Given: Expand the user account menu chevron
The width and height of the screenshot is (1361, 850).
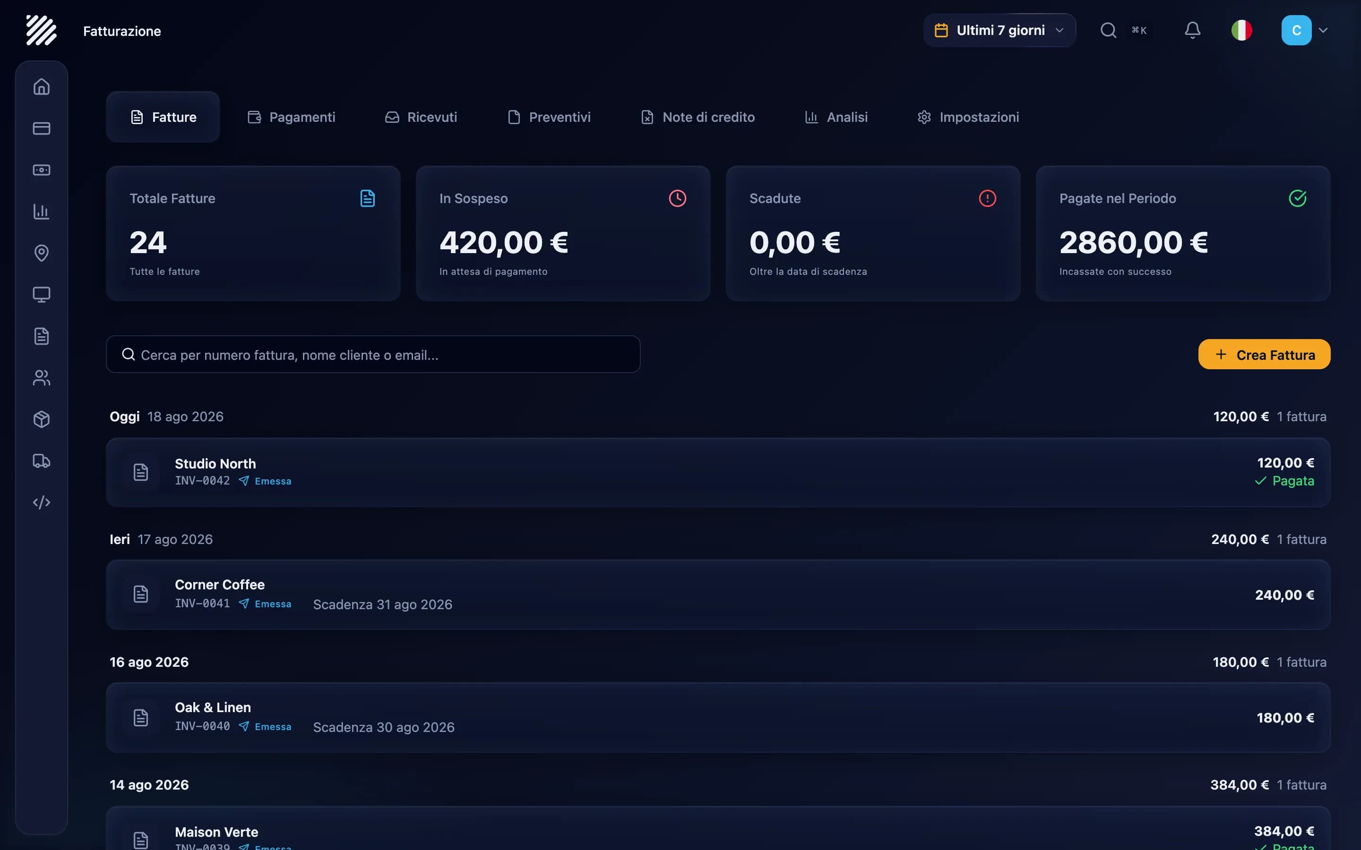Looking at the screenshot, I should pyautogui.click(x=1323, y=30).
